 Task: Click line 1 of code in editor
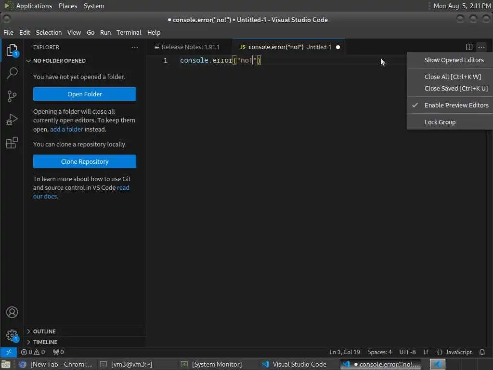click(220, 60)
